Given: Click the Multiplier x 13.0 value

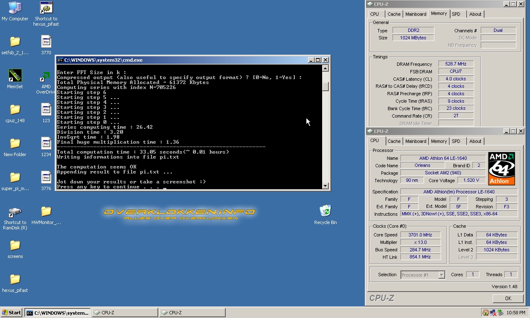Looking at the screenshot, I should (x=420, y=242).
